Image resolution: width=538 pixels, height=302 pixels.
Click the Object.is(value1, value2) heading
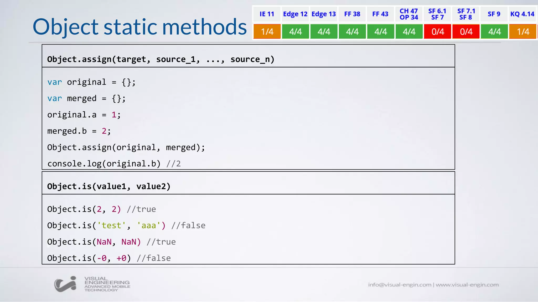(x=109, y=186)
